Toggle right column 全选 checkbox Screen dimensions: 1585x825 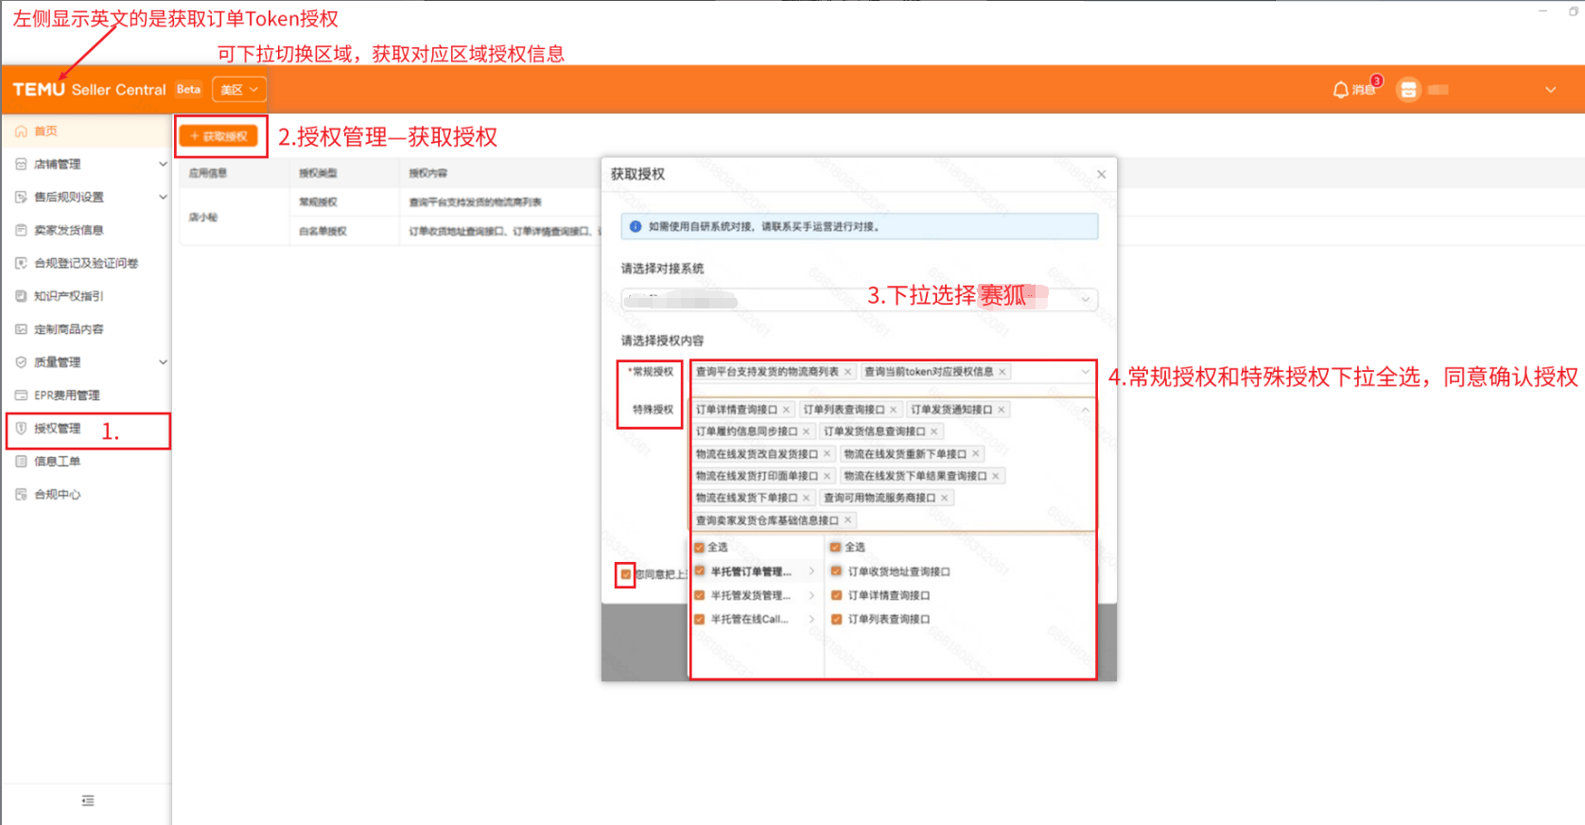836,547
